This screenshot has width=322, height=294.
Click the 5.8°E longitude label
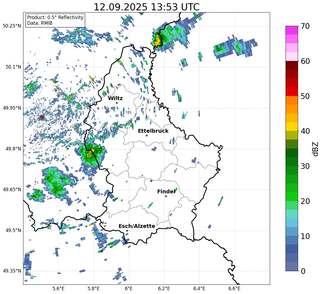pyautogui.click(x=94, y=289)
